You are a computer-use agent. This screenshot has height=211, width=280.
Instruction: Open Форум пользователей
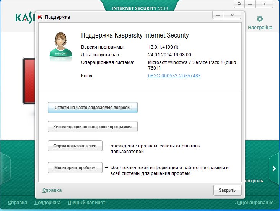pyautogui.click(x=75, y=146)
